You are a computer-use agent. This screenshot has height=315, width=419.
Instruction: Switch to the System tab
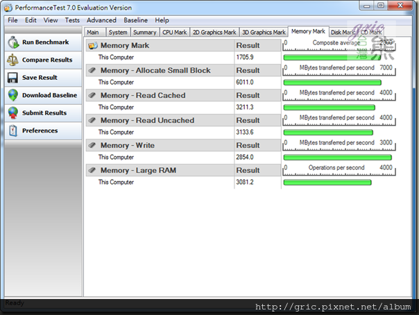(118, 33)
